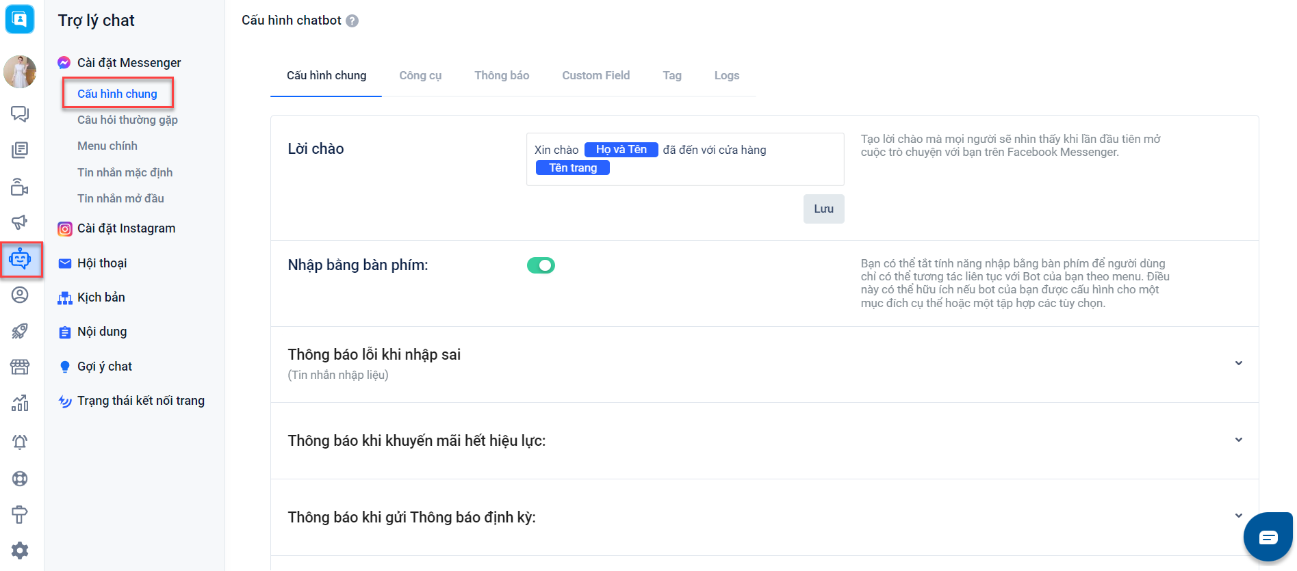Click the lightbulb icon beside Gợi ý chat

[65, 367]
